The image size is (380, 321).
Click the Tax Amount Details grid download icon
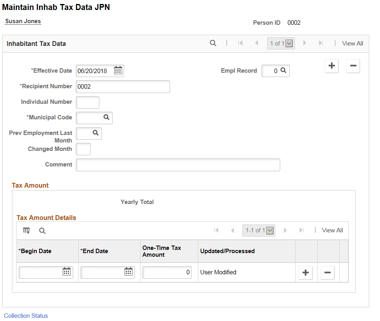(26, 230)
